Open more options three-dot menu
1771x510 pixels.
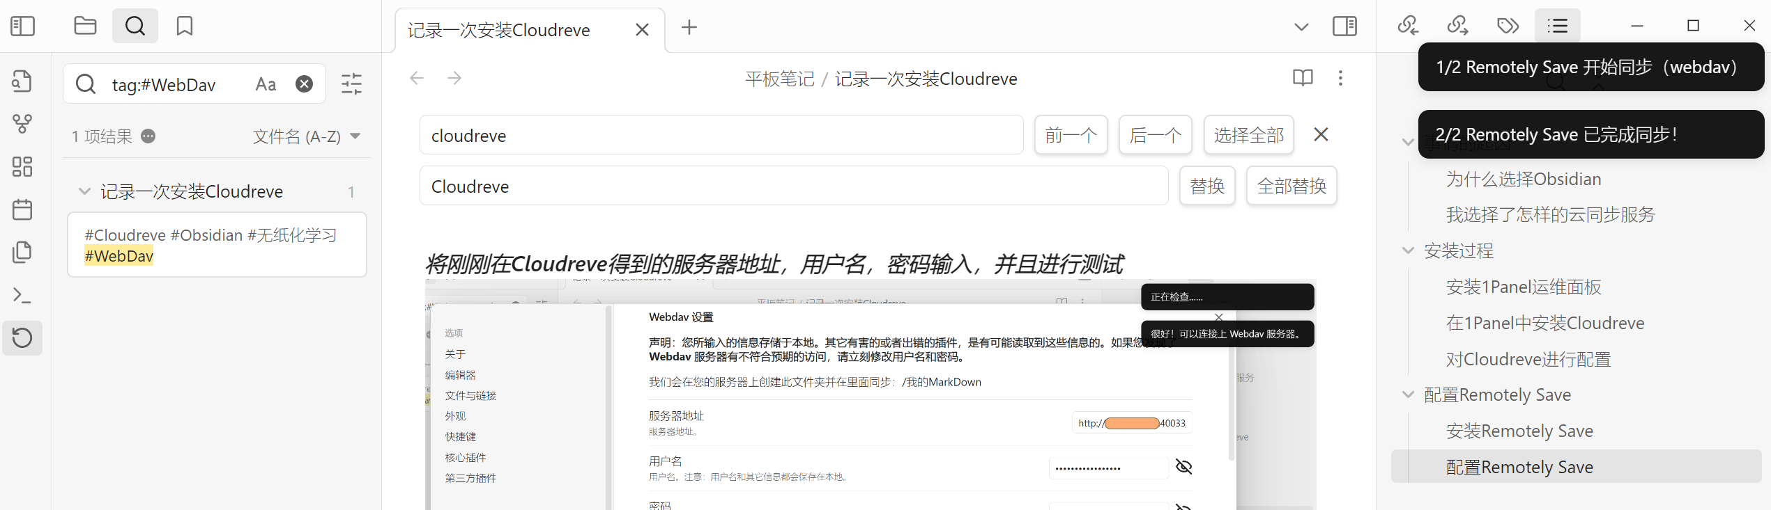(1340, 78)
